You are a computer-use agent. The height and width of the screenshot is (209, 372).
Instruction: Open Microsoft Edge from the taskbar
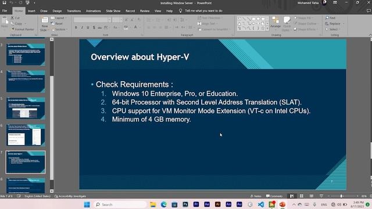click(x=164, y=204)
